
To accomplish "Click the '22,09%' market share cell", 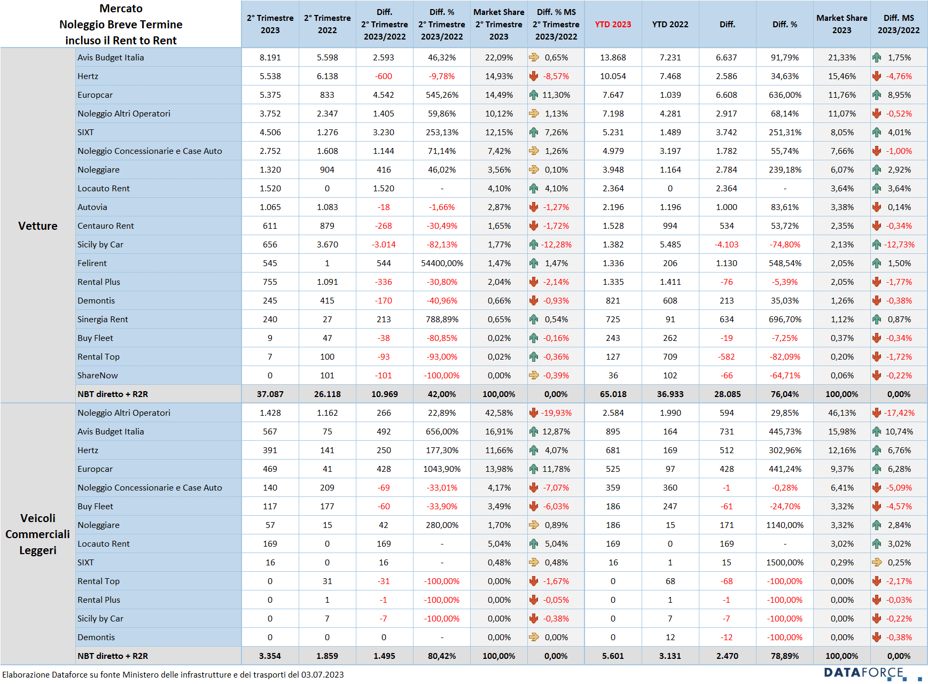I will pyautogui.click(x=499, y=57).
